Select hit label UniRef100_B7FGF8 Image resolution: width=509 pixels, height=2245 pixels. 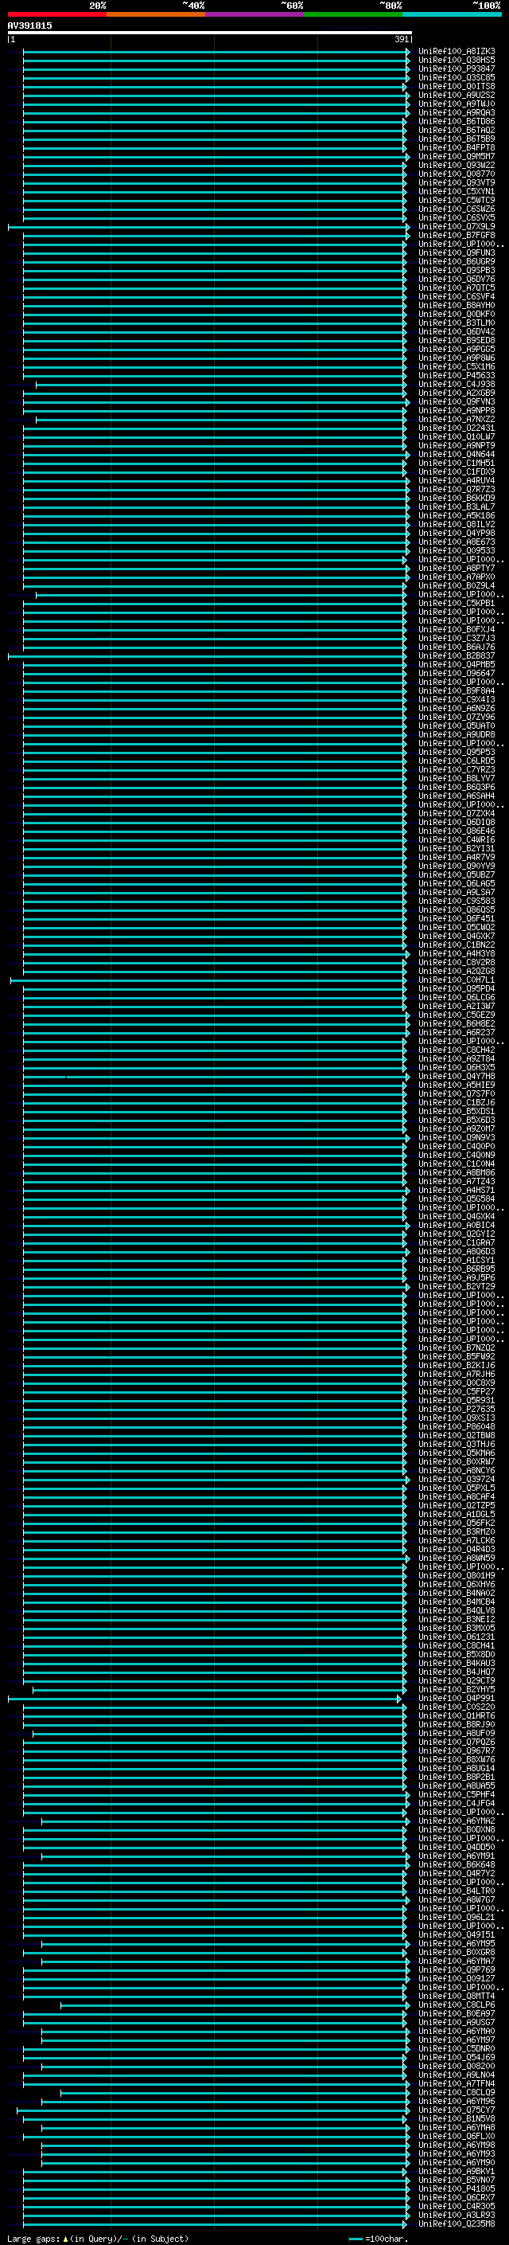point(457,235)
